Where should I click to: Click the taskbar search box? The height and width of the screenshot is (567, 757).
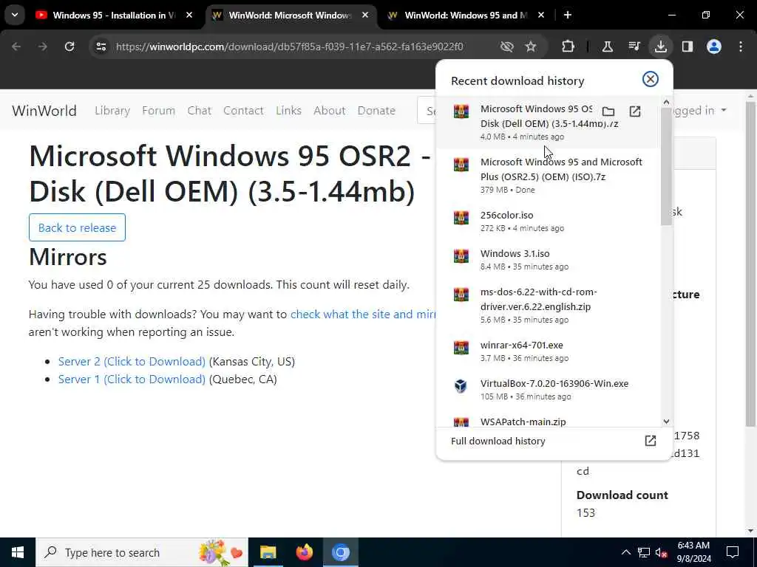click(142, 552)
